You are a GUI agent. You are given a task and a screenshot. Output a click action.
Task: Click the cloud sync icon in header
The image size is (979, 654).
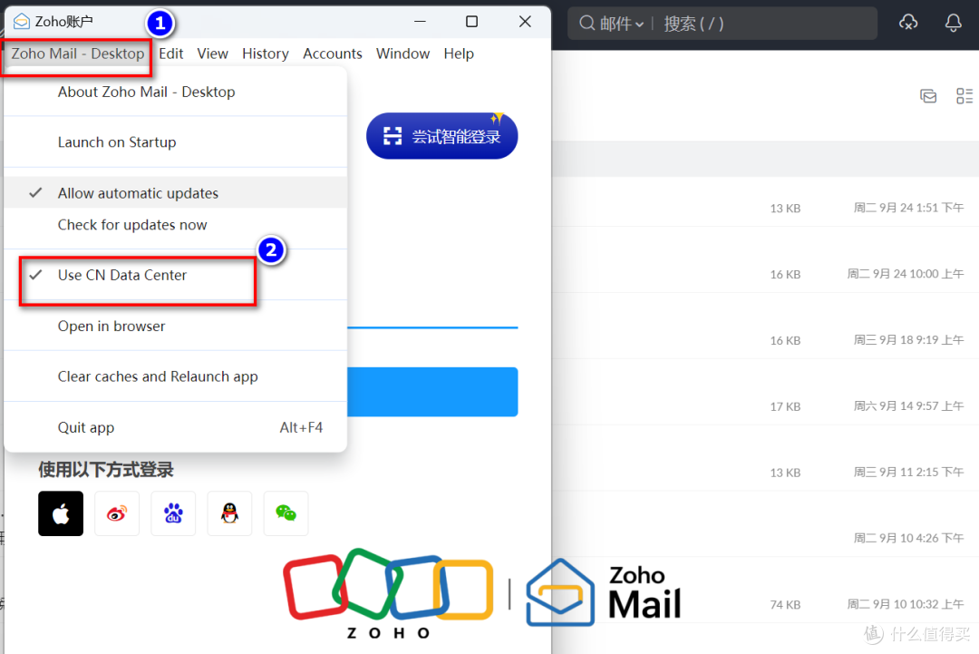point(908,23)
